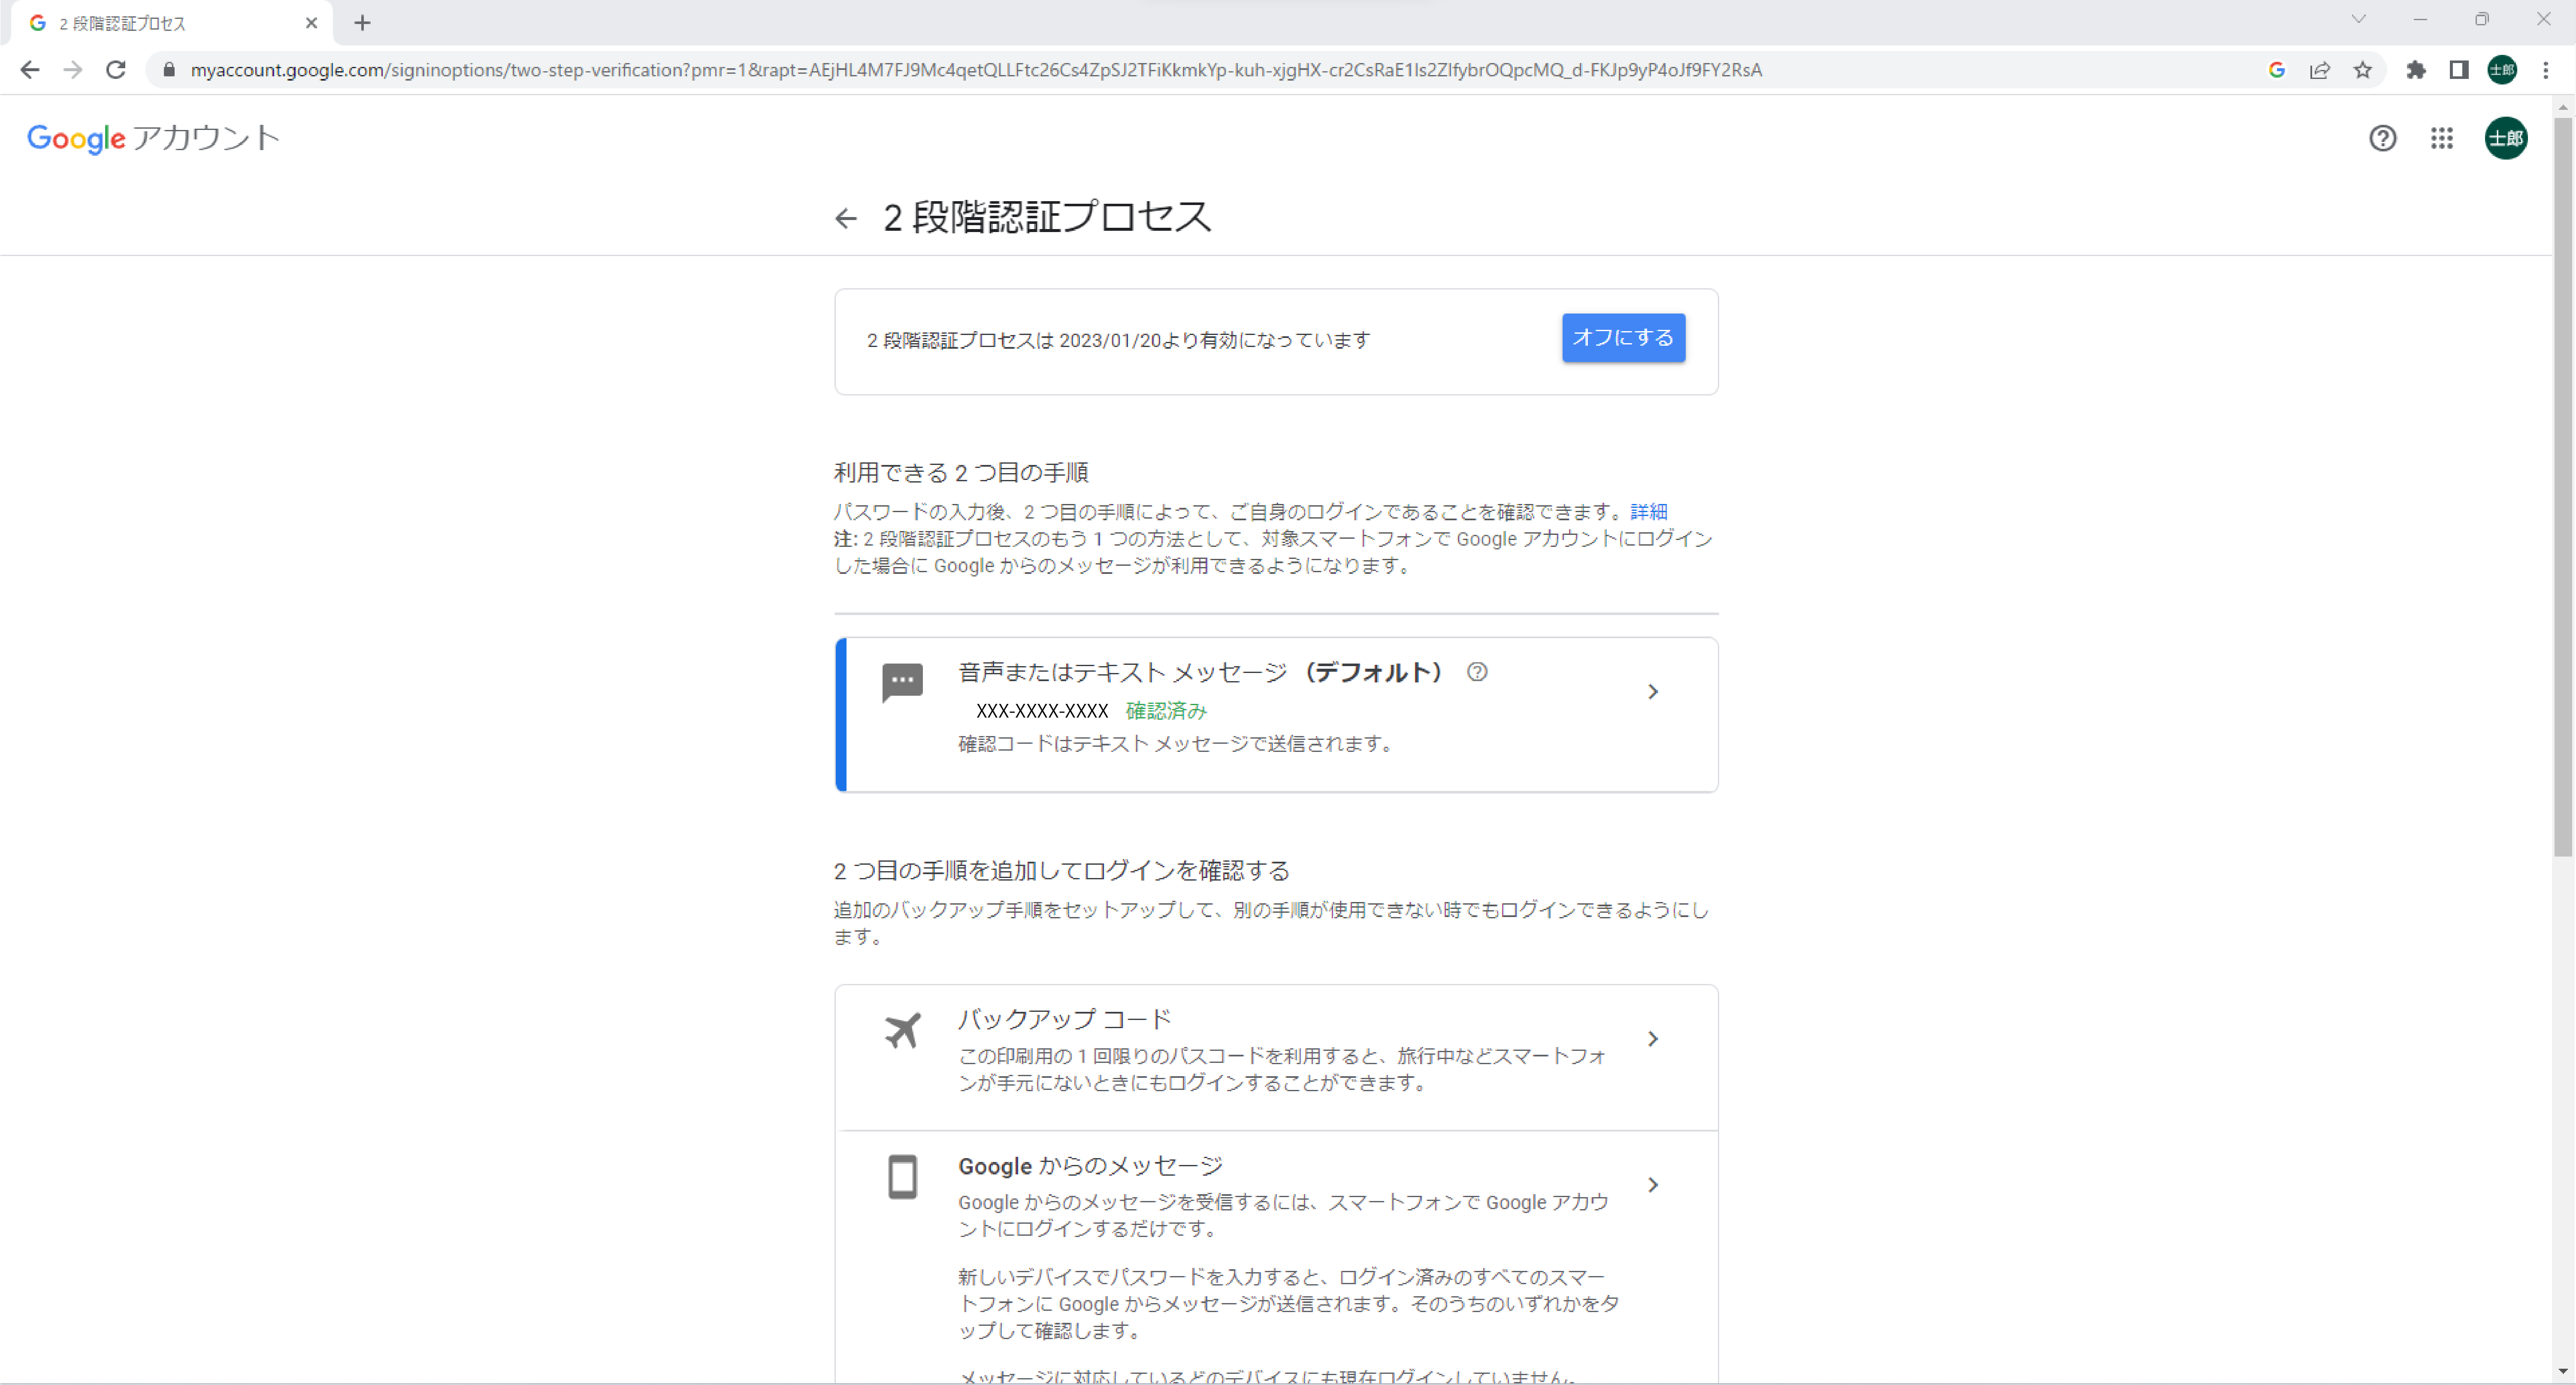Image resolution: width=2576 pixels, height=1385 pixels.
Task: Expand the バックアップ コード chevron
Action: [1653, 1039]
